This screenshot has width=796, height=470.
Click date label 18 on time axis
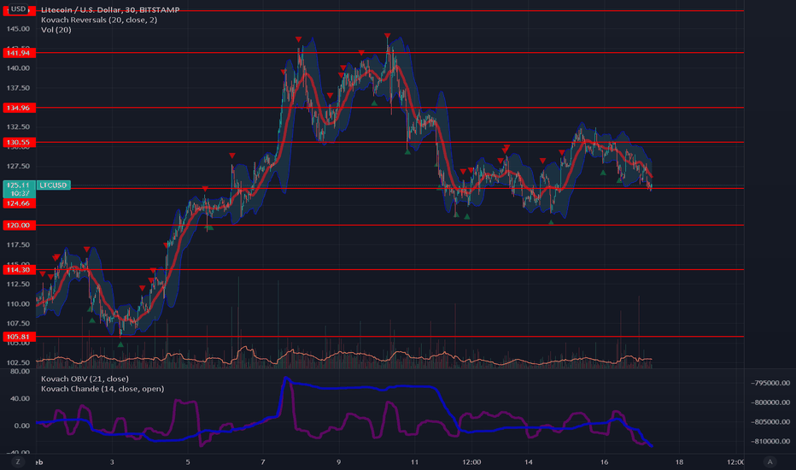[679, 461]
